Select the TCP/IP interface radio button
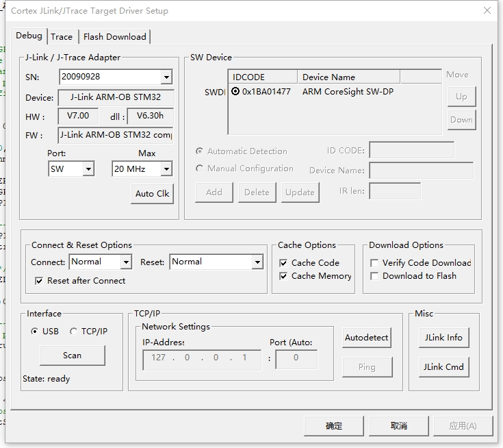The height and width of the screenshot is (448, 503). [75, 332]
